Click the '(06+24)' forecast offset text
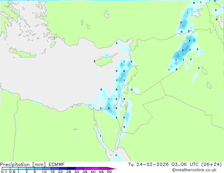The height and width of the screenshot is (173, 224). (212, 165)
